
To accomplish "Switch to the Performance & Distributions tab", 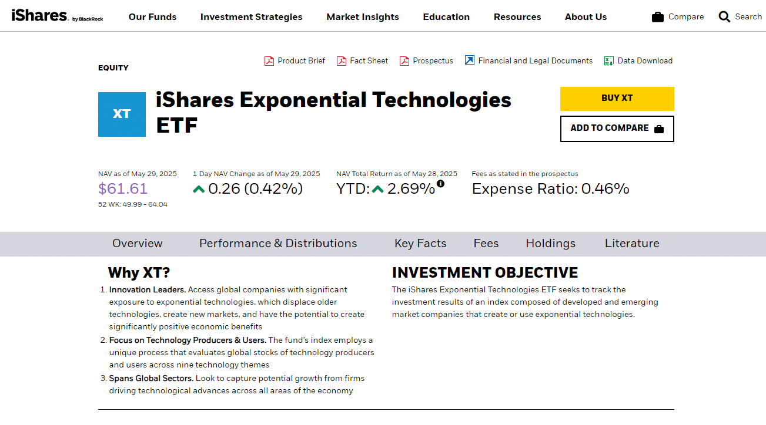I will pyautogui.click(x=278, y=244).
